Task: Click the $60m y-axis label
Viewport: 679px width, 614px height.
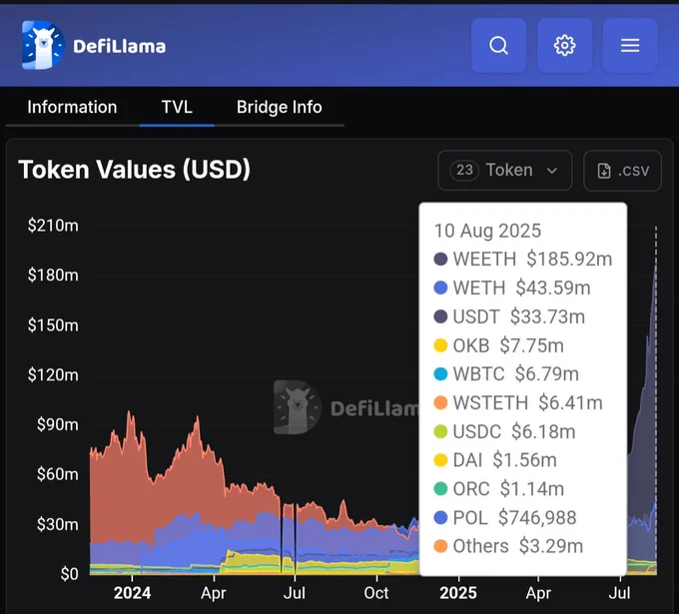Action: coord(58,474)
